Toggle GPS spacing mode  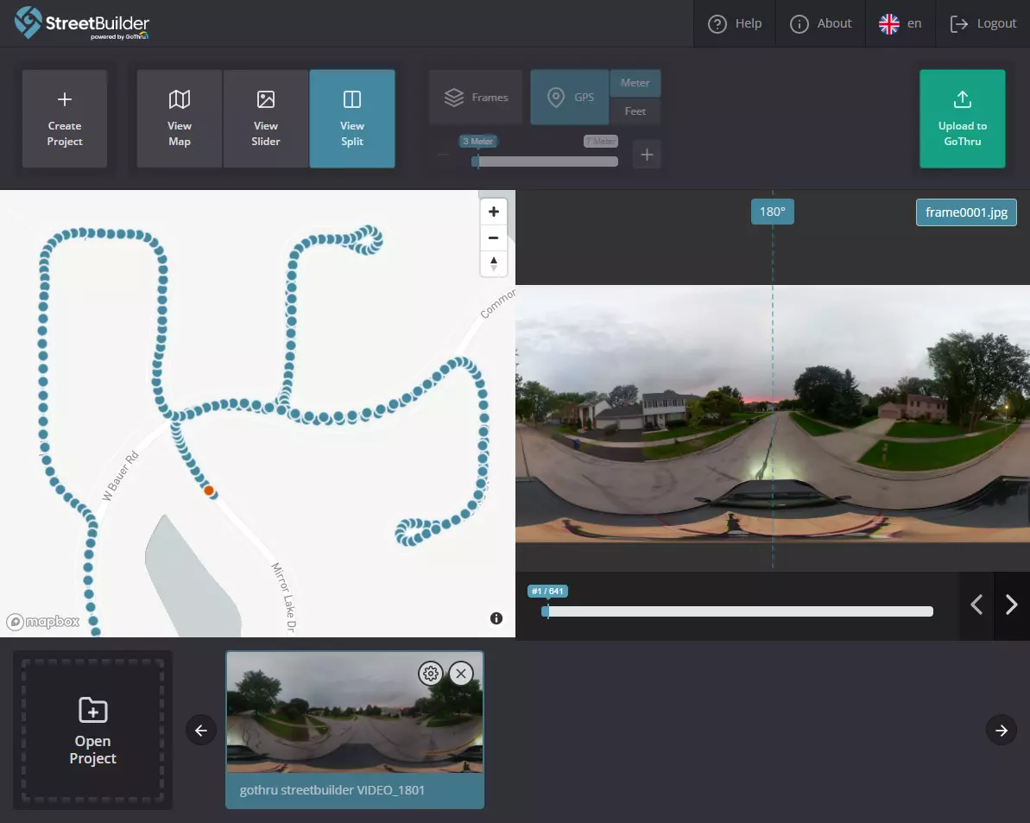click(570, 98)
